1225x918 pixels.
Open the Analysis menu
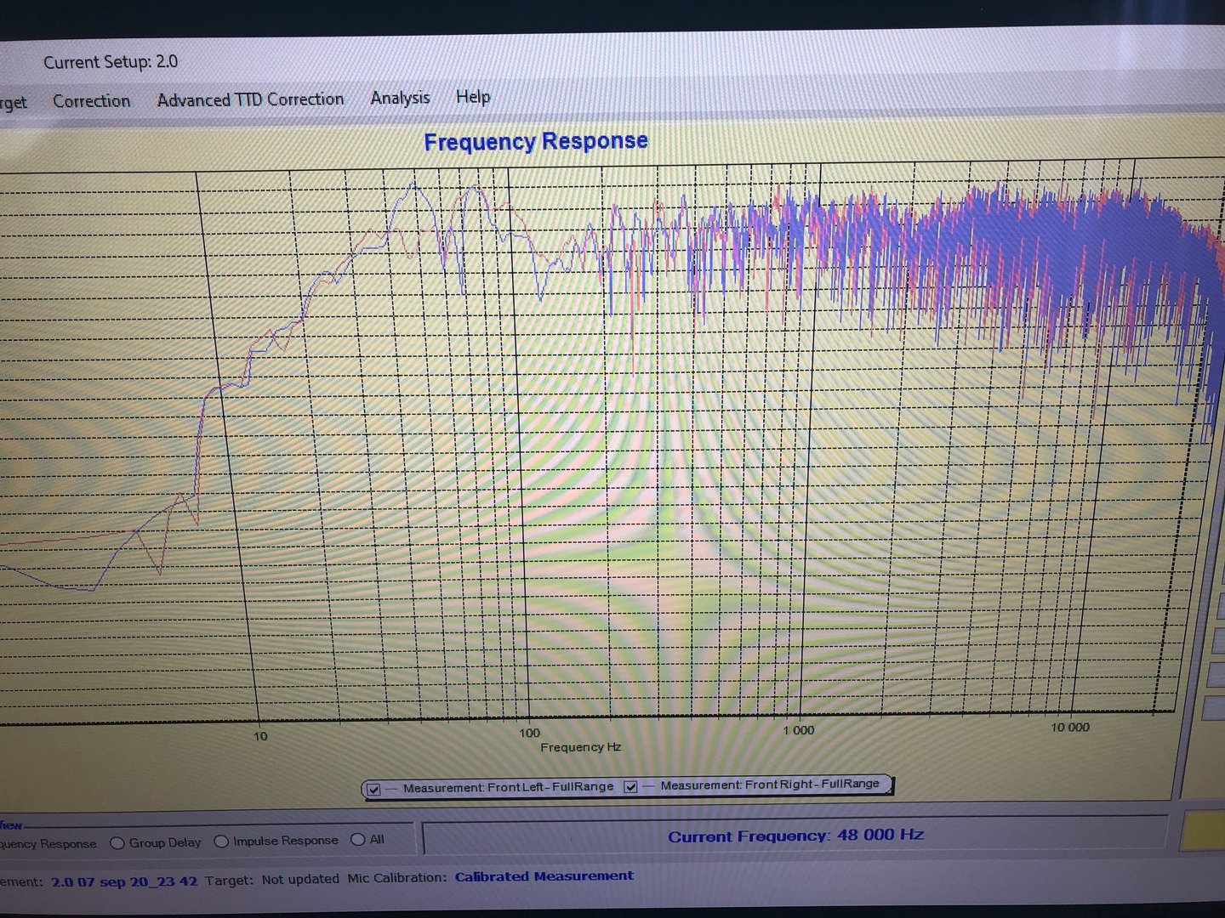tap(400, 98)
